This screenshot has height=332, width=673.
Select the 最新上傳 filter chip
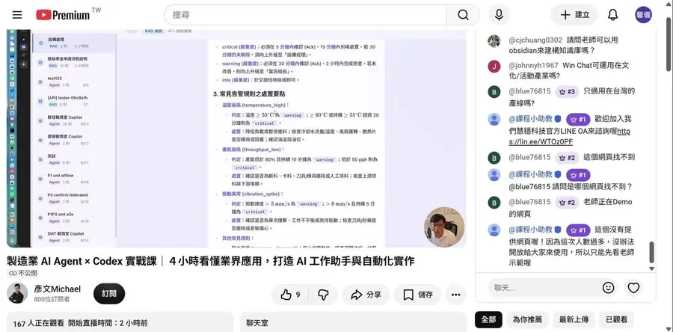[574, 319]
